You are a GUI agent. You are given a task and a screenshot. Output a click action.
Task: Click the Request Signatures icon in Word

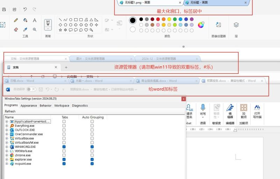[189, 107]
